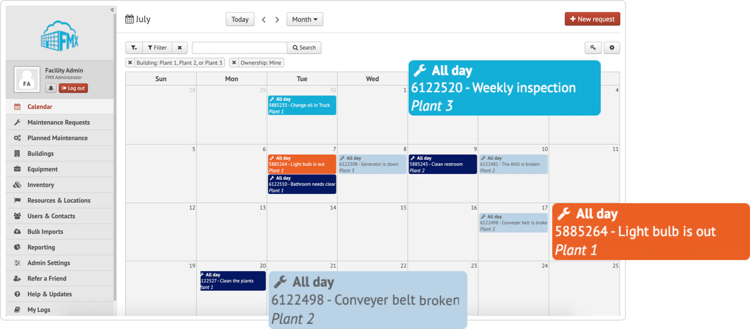
Task: Open the Reporting pie chart icon
Action: [17, 247]
